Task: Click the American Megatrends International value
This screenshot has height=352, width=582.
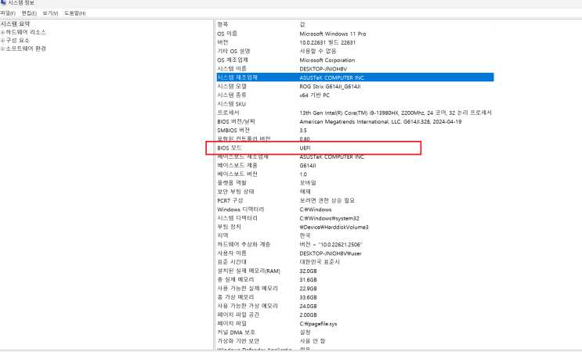Action: (381, 121)
